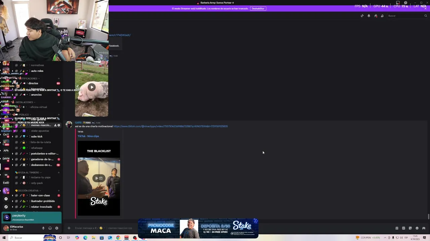Add a server with plus icon

click(x=6, y=199)
